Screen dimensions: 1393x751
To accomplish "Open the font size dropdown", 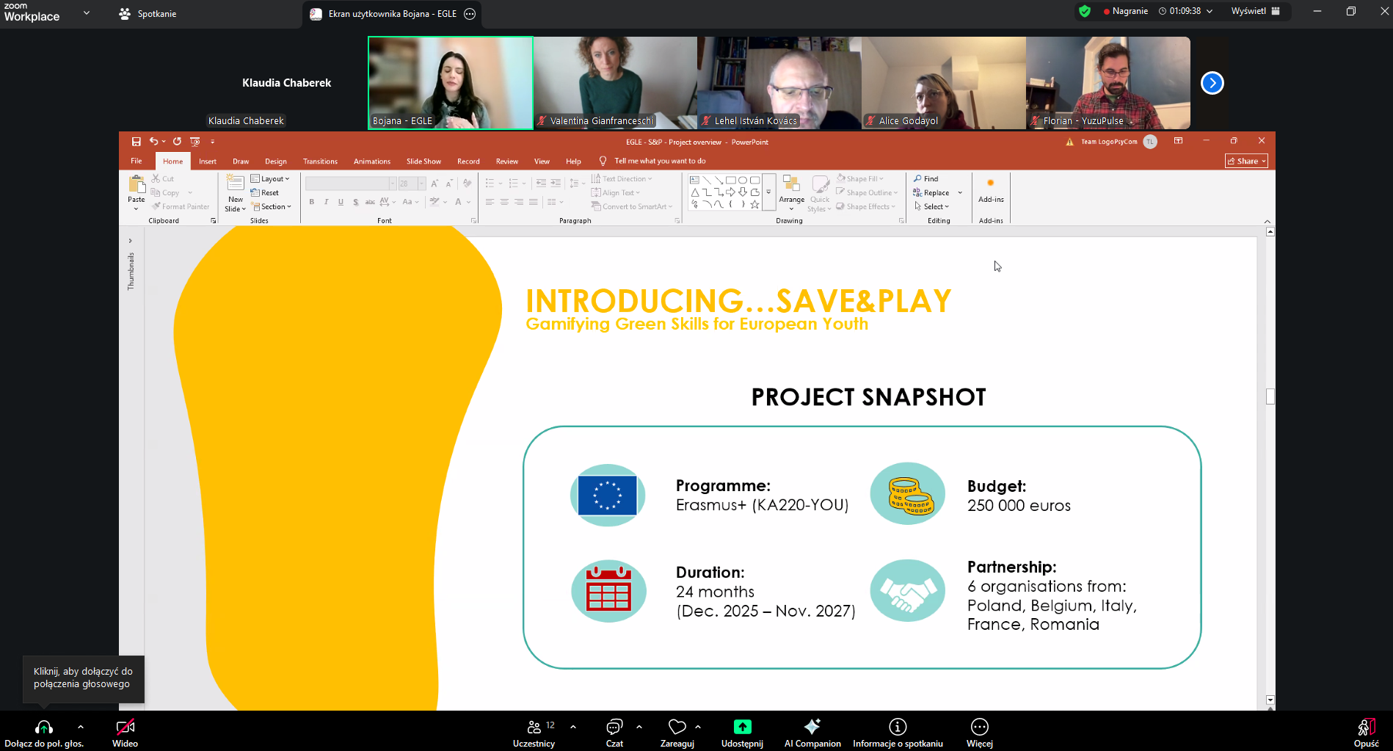I will point(421,184).
